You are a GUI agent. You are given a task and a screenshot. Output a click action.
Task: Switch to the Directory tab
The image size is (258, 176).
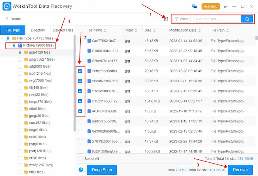pyautogui.click(x=38, y=30)
